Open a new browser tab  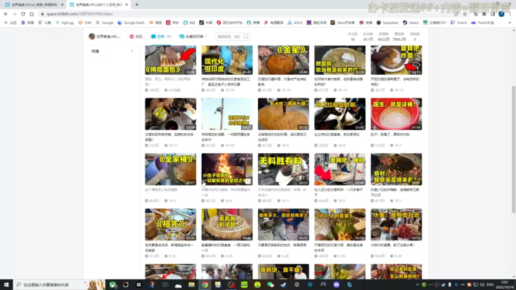coord(137,5)
